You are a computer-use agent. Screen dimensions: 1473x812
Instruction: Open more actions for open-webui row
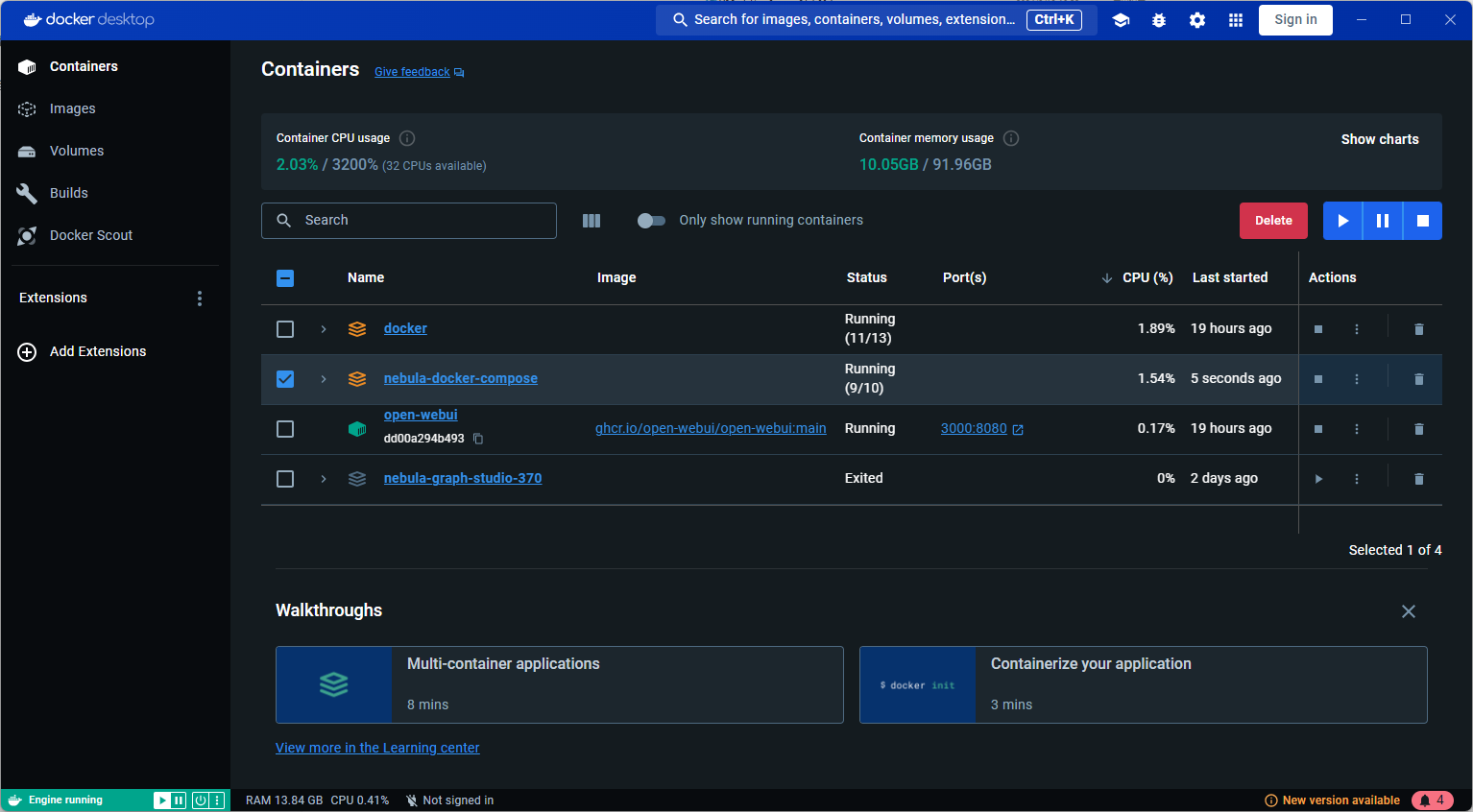tap(1357, 429)
